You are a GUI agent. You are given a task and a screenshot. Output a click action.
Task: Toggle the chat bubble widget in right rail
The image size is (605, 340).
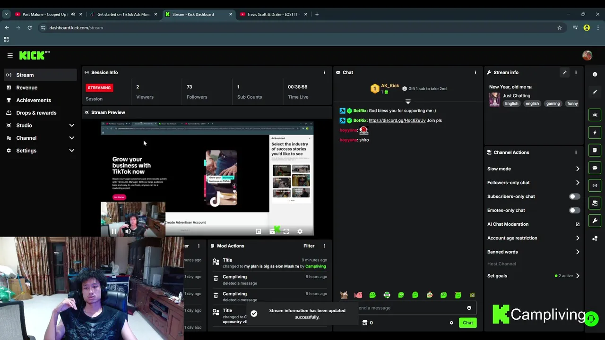tap(595, 168)
